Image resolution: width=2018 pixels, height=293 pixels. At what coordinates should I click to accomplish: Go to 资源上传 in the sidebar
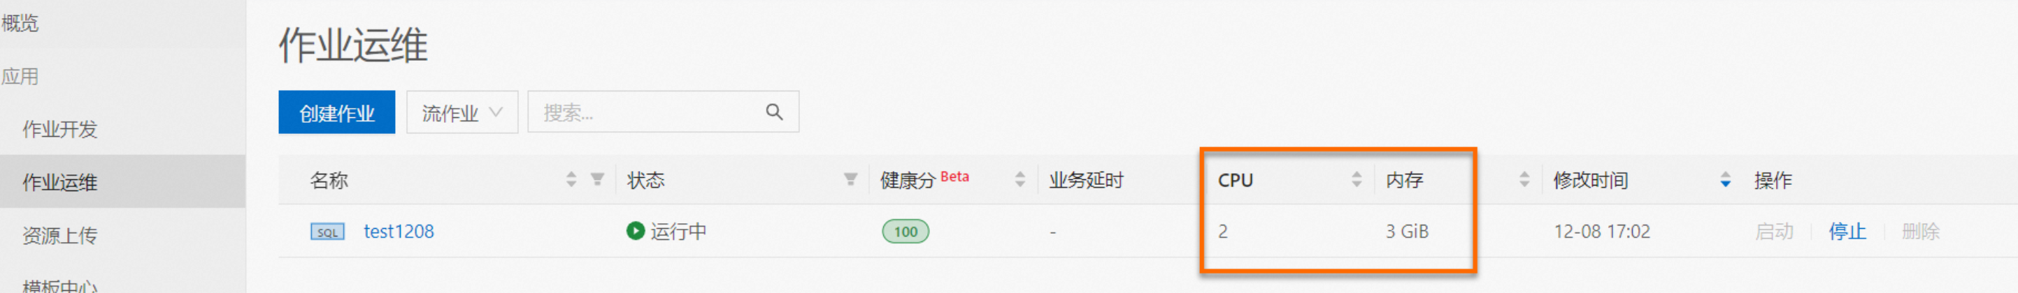click(x=59, y=235)
